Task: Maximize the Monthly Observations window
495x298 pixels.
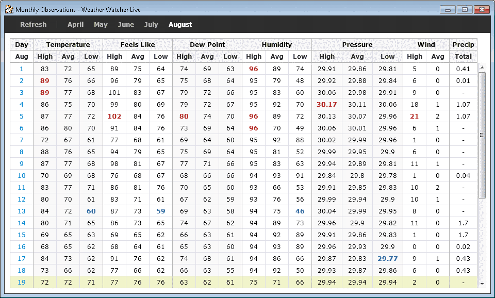Action: 465,9
